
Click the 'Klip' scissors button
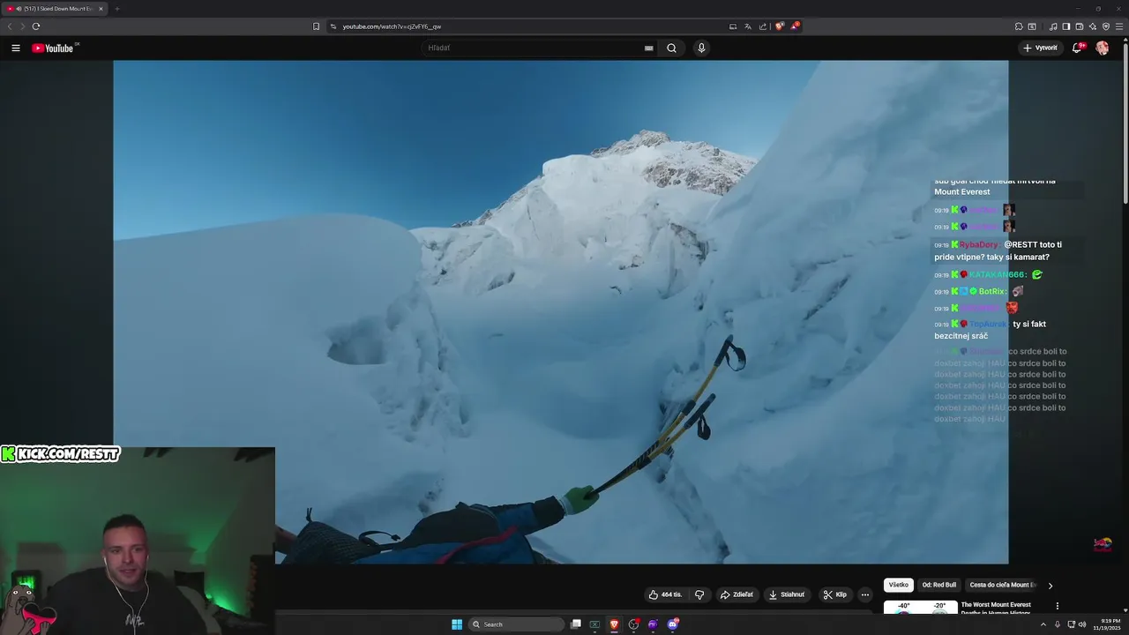pos(835,594)
